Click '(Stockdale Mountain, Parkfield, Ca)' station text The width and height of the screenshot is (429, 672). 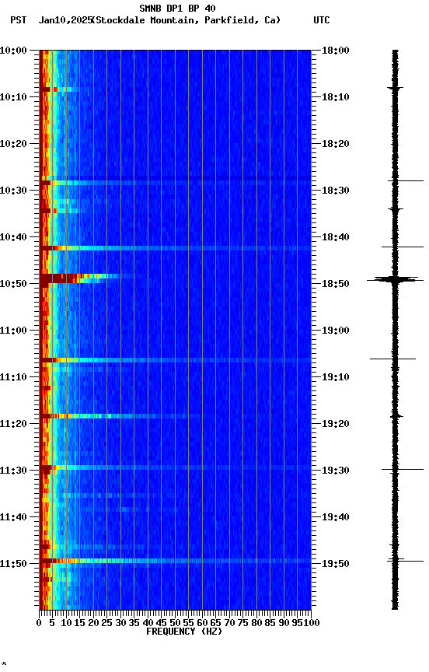tap(187, 20)
